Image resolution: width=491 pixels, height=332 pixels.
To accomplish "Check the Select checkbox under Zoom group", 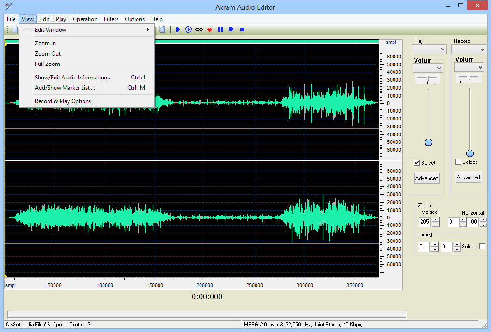I will (x=482, y=247).
